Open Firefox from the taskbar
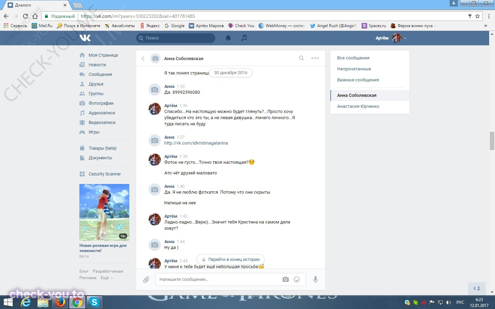495x309 pixels. pyautogui.click(x=60, y=302)
